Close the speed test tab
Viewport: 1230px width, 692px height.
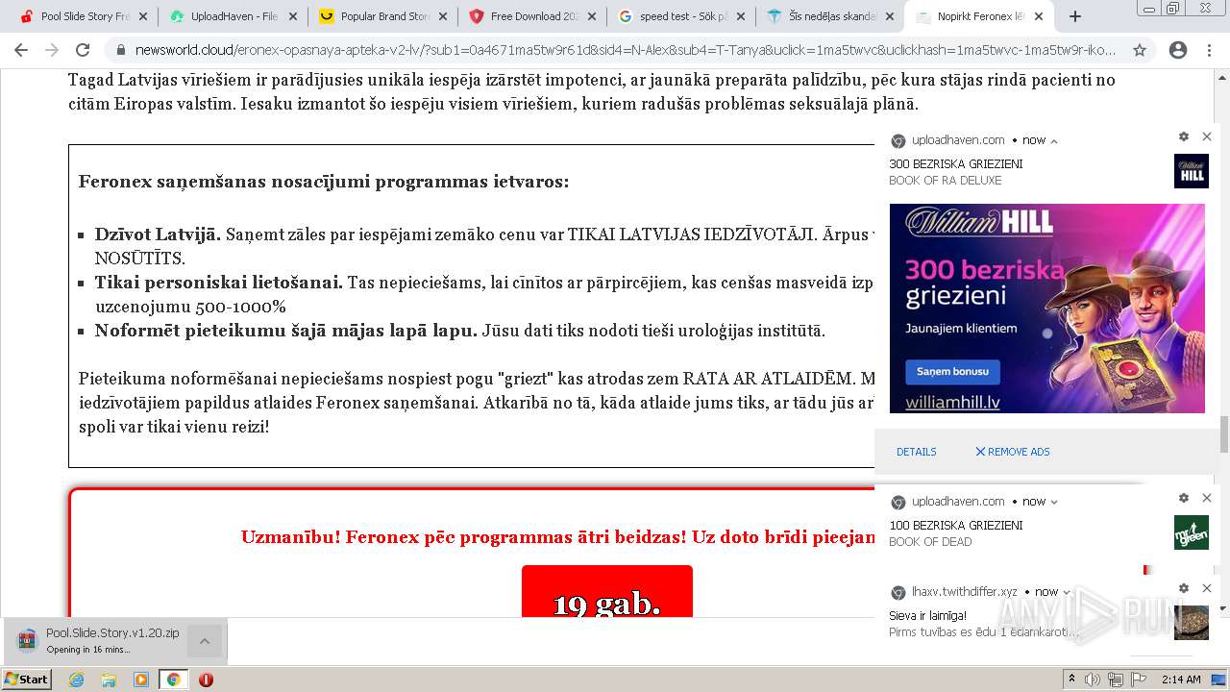pyautogui.click(x=741, y=16)
